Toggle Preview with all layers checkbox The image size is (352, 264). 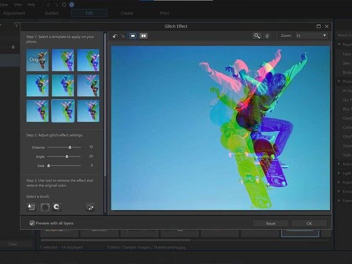[32, 223]
